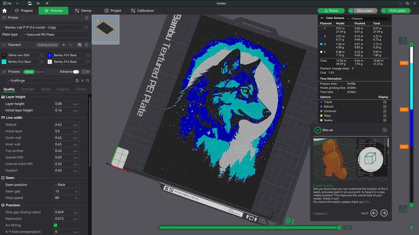The width and height of the screenshot is (419, 235).
Task: Enable Retract display checkbox
Action: (385, 106)
